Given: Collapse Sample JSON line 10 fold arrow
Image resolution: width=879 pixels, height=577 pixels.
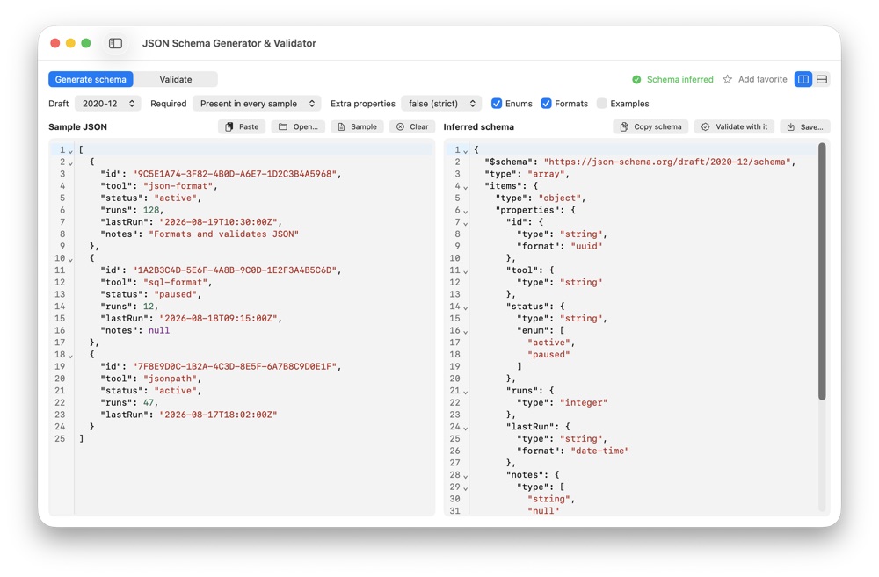Looking at the screenshot, I should 70,259.
